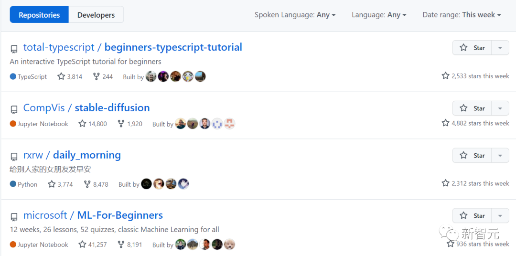Star the ML-For-Beginners repository

pyautogui.click(x=472, y=216)
